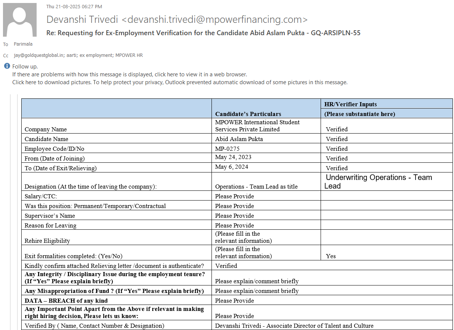Image resolution: width=454 pixels, height=330 pixels.
Task: Click explain/comment briefly in Misappropriation row
Action: tap(257, 291)
